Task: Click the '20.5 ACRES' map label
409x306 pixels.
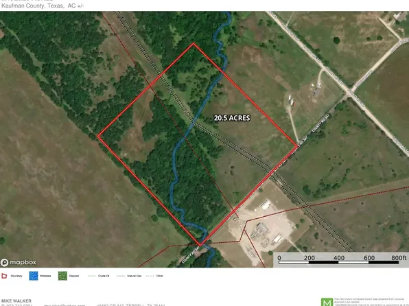Action: [x=232, y=118]
